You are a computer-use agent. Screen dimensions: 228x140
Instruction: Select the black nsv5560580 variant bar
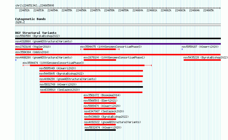(x=118, y=38)
